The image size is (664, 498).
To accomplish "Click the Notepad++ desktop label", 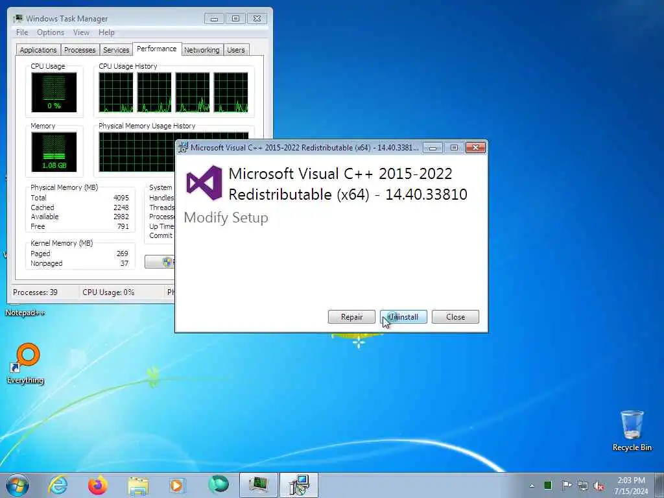I will tap(25, 313).
